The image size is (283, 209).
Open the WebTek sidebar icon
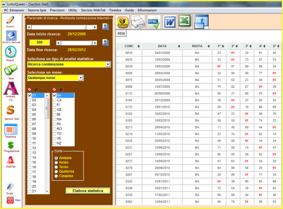coord(10,160)
